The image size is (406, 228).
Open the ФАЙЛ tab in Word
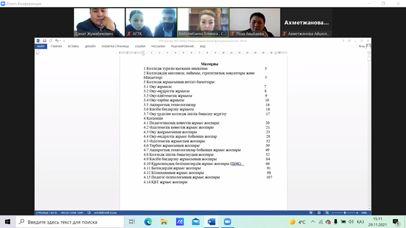(x=41, y=46)
